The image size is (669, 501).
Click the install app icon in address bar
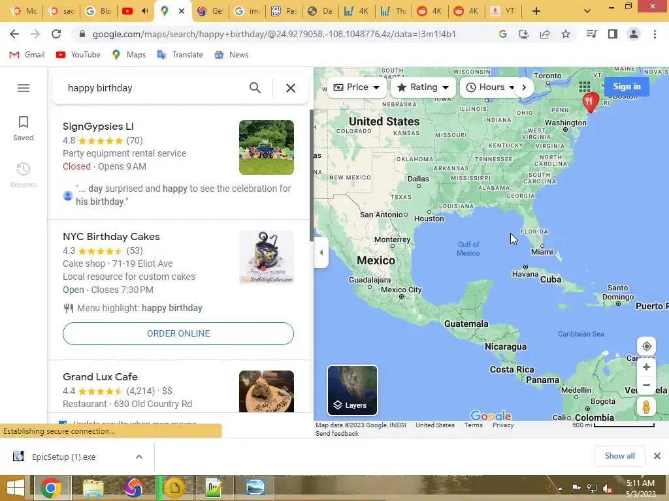524,34
